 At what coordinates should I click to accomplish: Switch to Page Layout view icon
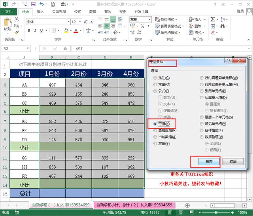click(181, 212)
